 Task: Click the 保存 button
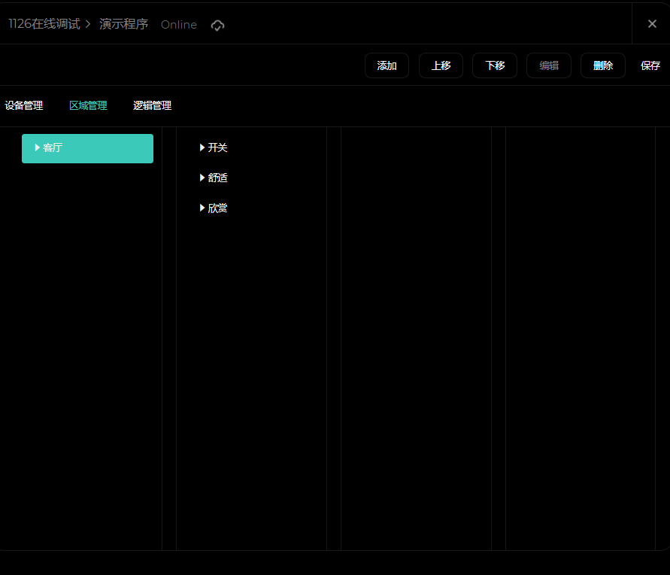point(650,65)
